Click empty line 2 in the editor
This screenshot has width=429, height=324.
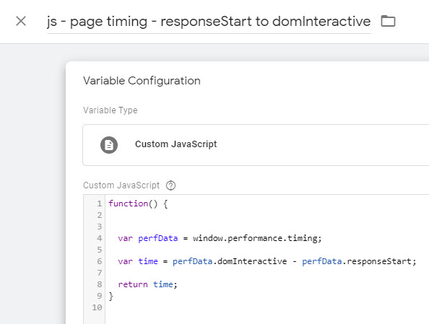266,215
